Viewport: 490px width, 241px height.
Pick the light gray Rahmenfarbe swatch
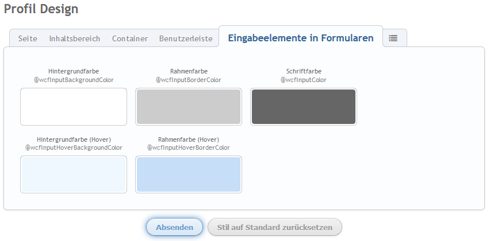189,107
